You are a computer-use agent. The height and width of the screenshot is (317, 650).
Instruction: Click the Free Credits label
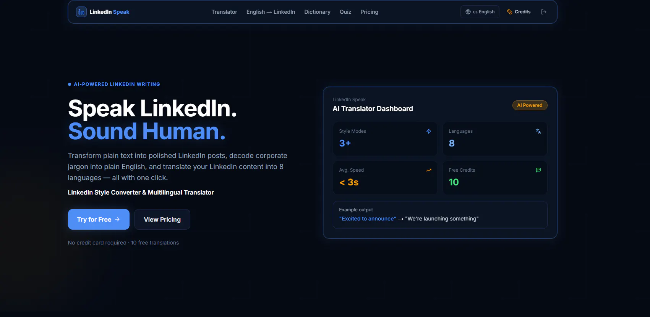coord(462,170)
